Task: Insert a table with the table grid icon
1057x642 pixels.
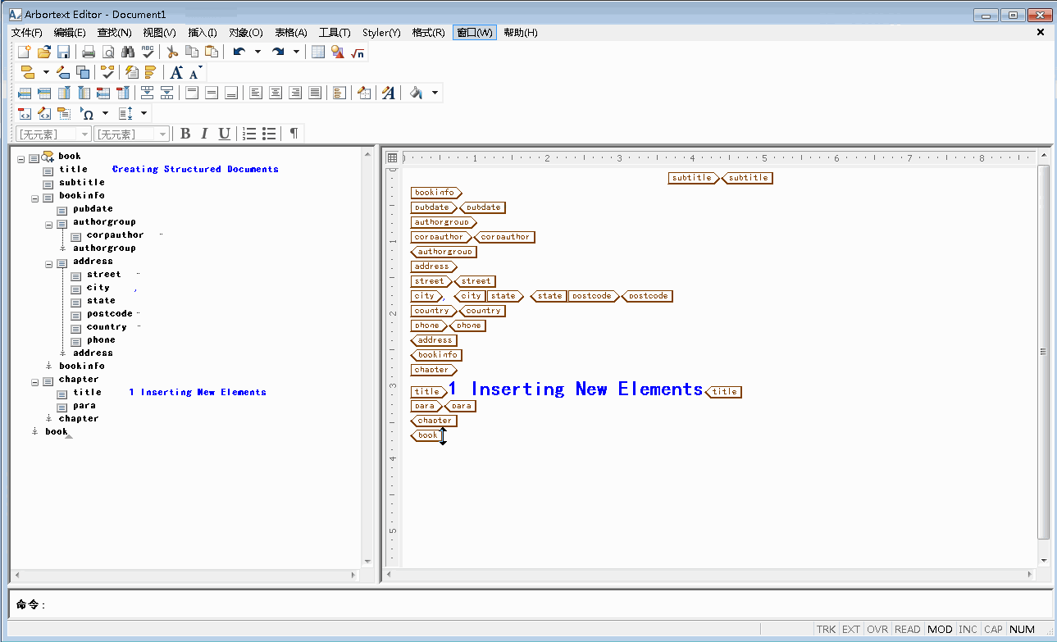Action: (x=318, y=52)
